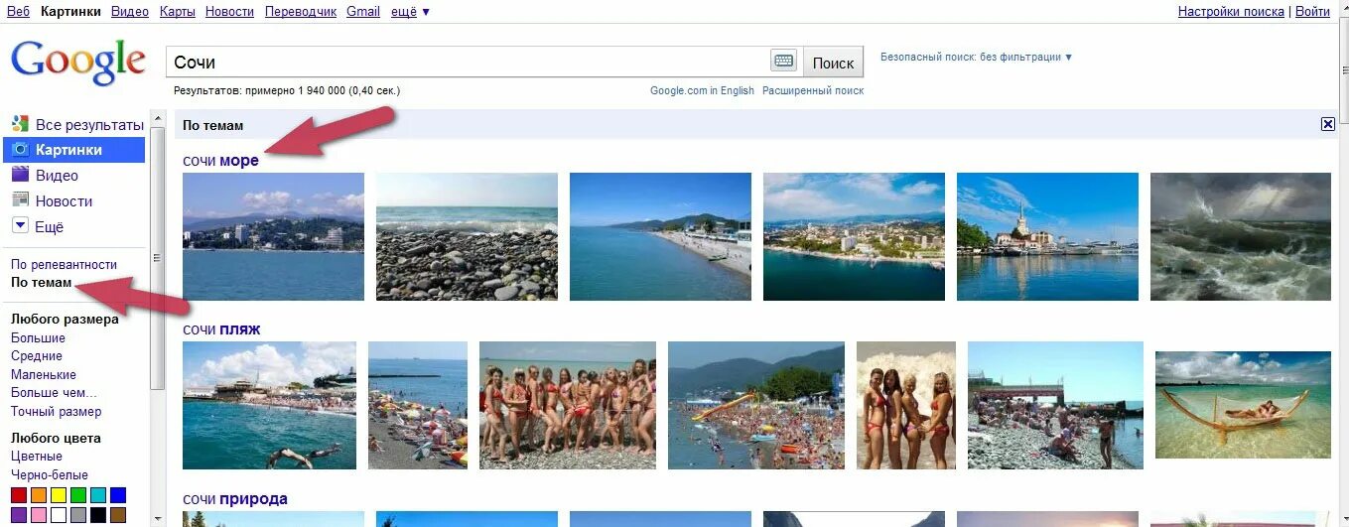Focus the search field containing Сочи
This screenshot has height=527, width=1349.
coord(469,62)
